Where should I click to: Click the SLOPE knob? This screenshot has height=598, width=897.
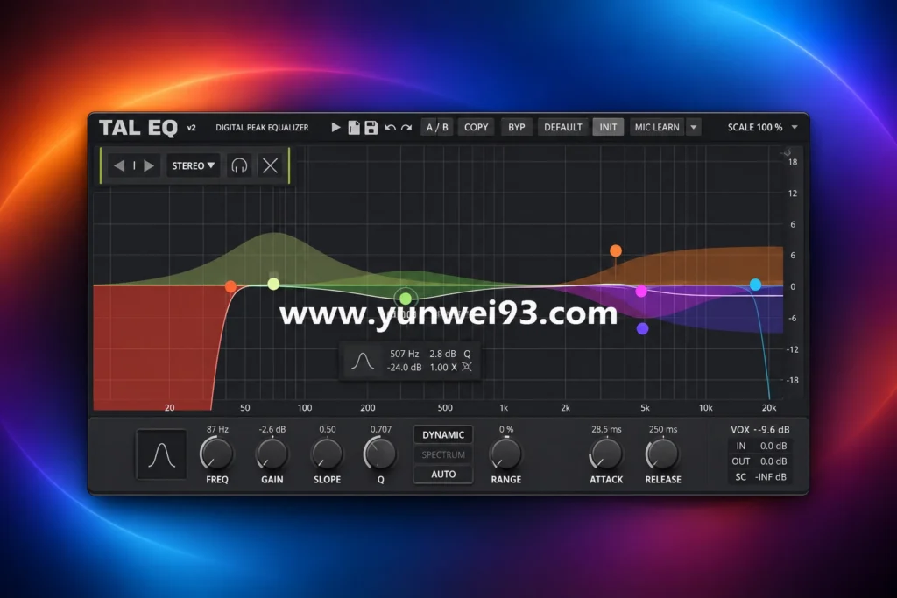327,454
